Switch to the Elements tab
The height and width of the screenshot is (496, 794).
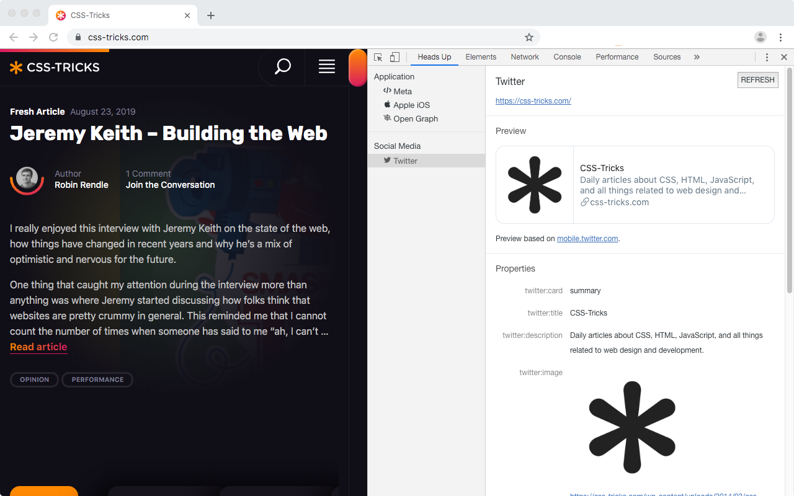coord(481,57)
